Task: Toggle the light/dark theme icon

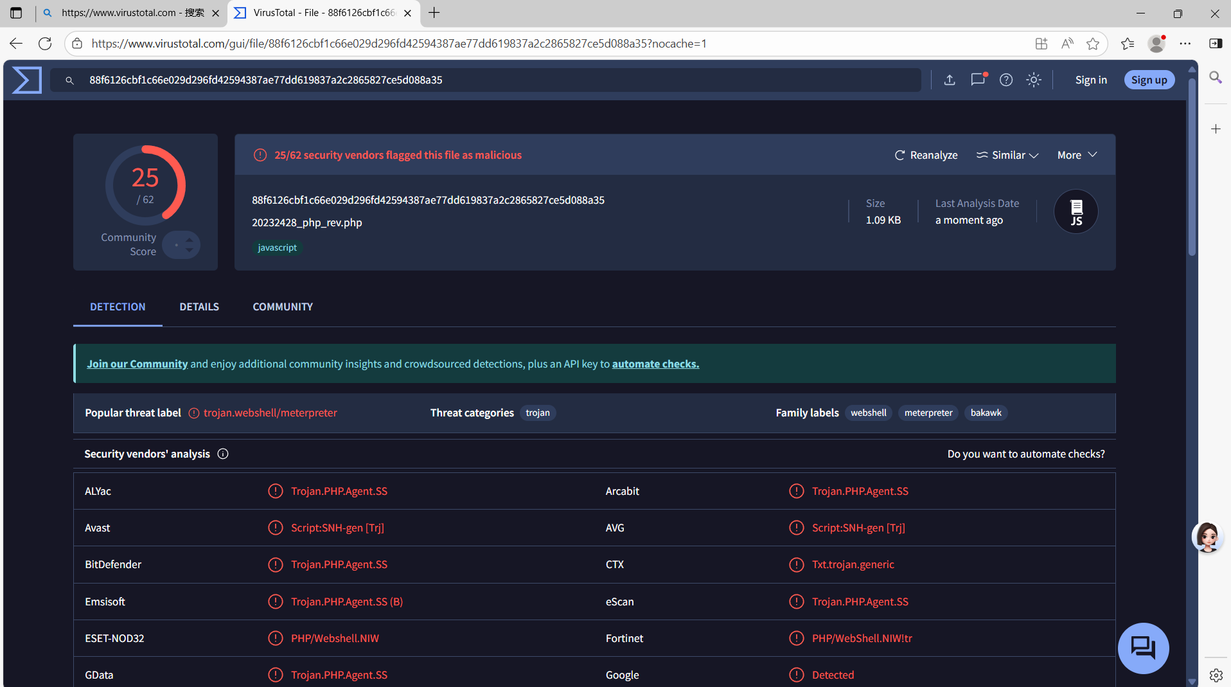Action: coord(1034,80)
